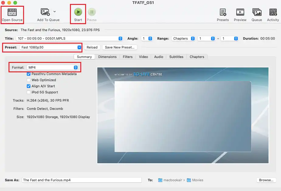Click the Save As filename field
Image resolution: width=281 pixels, height=191 pixels.
(x=82, y=180)
